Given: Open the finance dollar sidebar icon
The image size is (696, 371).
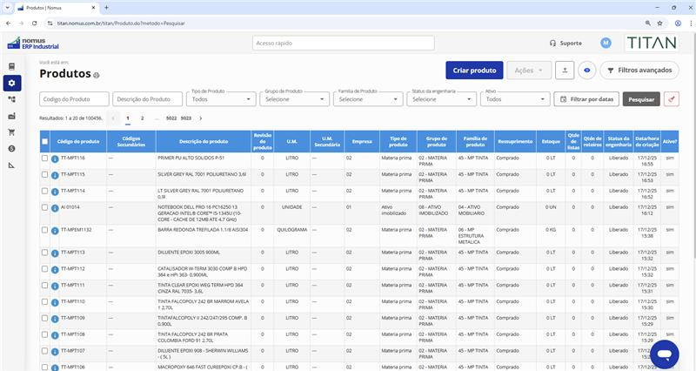Looking at the screenshot, I should (x=11, y=149).
